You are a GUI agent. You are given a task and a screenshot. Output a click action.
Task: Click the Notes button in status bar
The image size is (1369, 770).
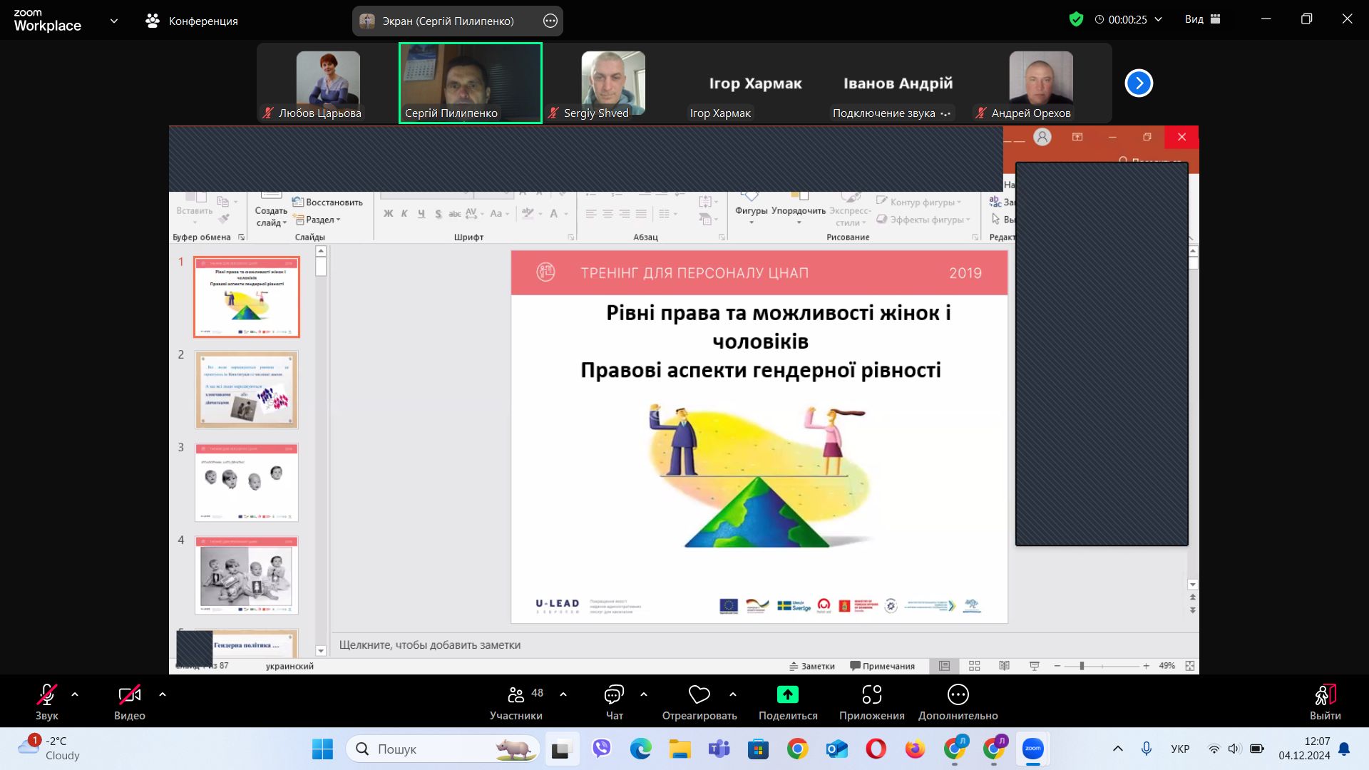(x=811, y=666)
